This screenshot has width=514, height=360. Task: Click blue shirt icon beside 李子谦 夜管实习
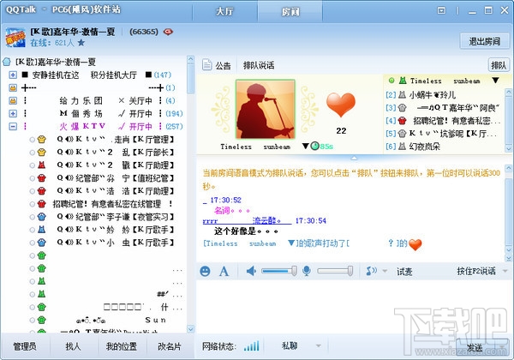pos(42,217)
